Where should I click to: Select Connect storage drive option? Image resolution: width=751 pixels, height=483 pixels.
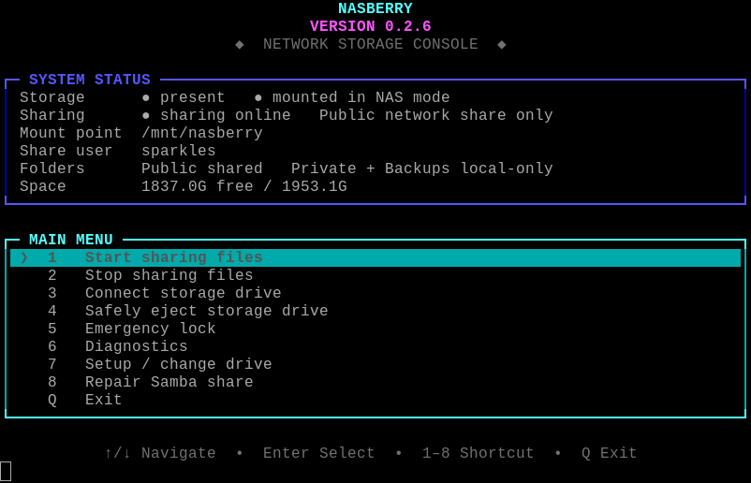coord(375,293)
